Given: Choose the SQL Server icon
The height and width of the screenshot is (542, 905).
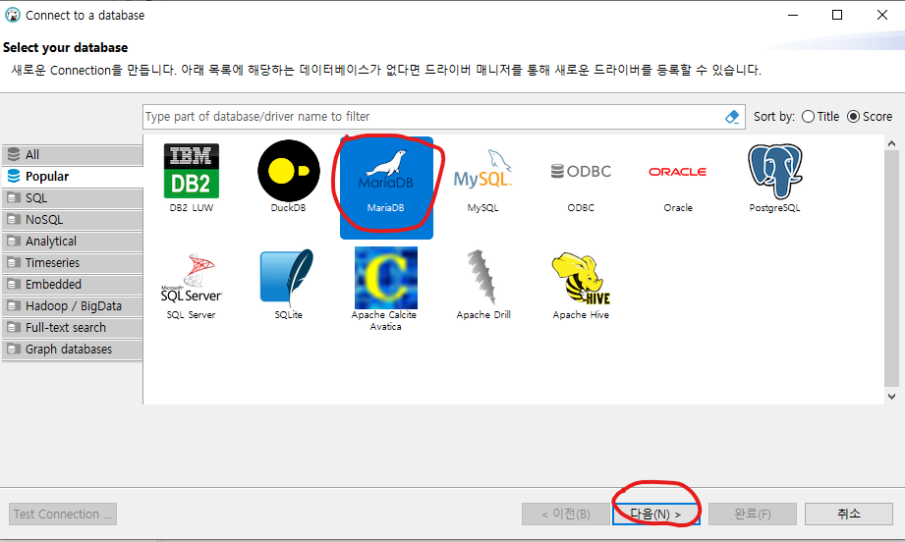Looking at the screenshot, I should coord(191,278).
